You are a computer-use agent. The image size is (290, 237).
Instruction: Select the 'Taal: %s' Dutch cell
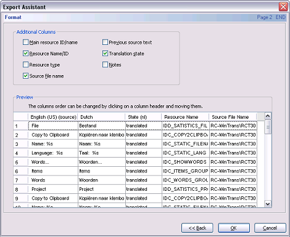tap(102, 153)
